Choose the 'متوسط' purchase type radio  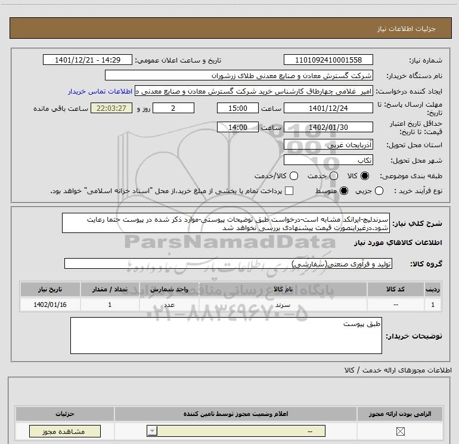point(344,191)
